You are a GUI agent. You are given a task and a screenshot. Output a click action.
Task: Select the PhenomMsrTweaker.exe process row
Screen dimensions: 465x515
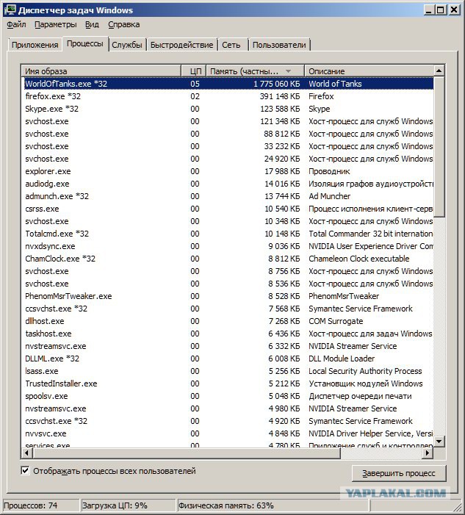click(228, 296)
